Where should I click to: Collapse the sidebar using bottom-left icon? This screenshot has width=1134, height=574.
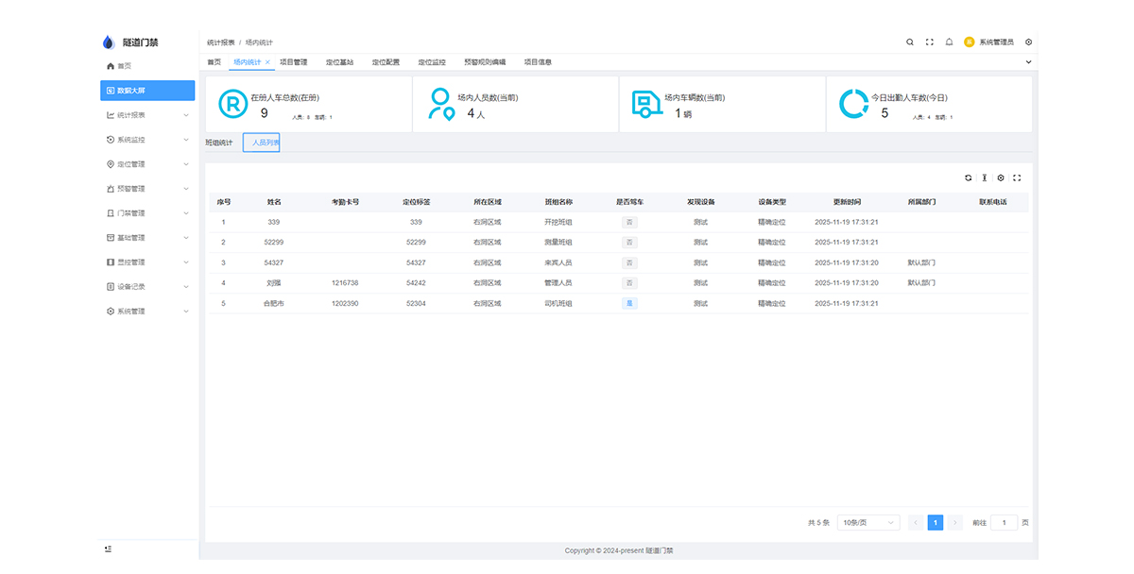tap(109, 549)
